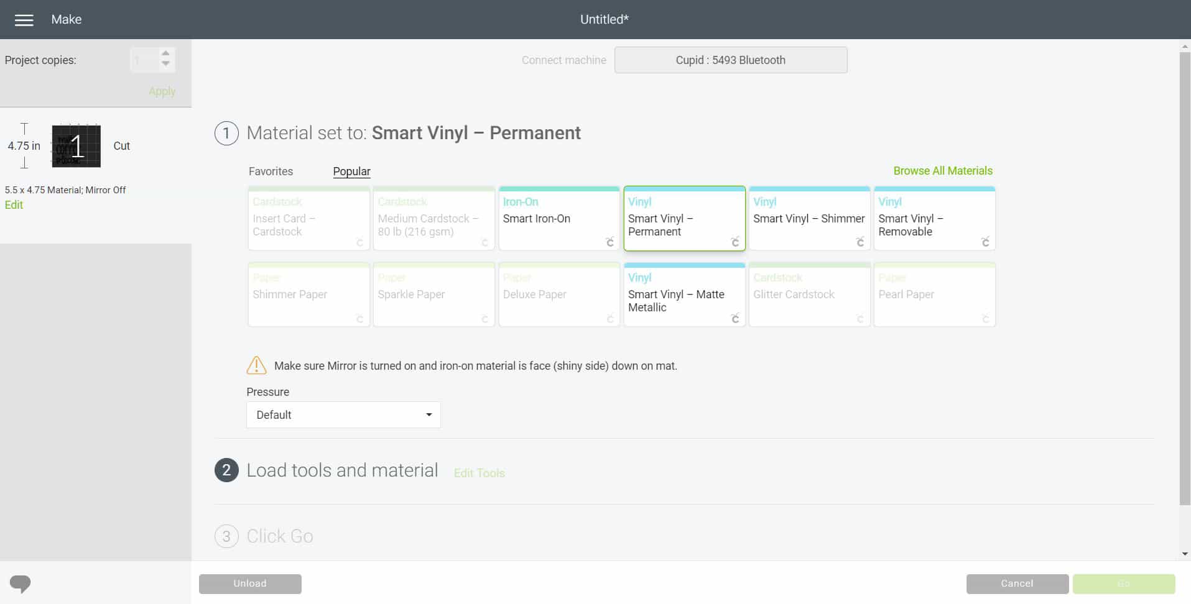Click the Cricut logo on Smart Vinyl – Matte Metallic tile
This screenshot has height=604, width=1191.
click(x=735, y=318)
